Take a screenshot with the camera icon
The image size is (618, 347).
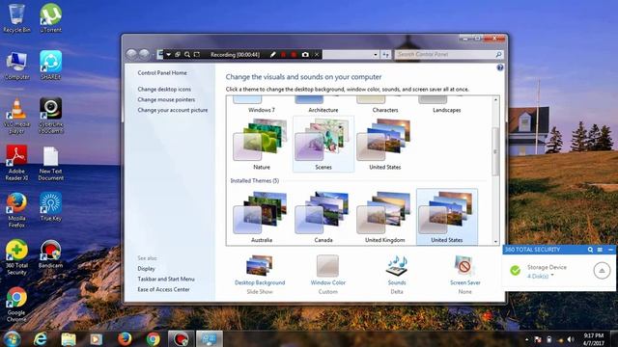[305, 54]
